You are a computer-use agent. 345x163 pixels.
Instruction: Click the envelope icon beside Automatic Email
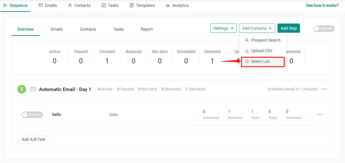click(33, 89)
